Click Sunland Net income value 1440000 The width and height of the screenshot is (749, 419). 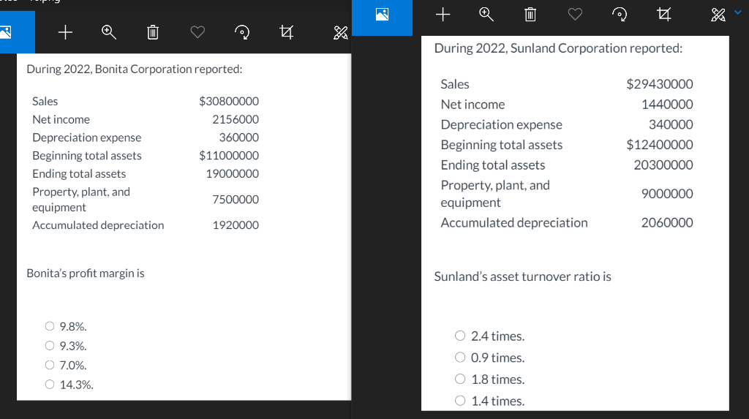click(667, 104)
